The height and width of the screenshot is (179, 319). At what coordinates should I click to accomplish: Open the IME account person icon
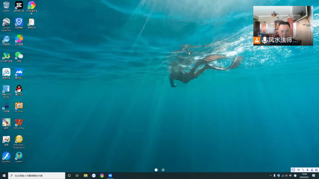click(312, 170)
